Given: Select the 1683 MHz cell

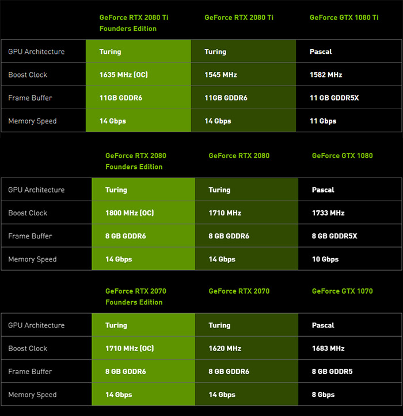Looking at the screenshot, I should [328, 348].
